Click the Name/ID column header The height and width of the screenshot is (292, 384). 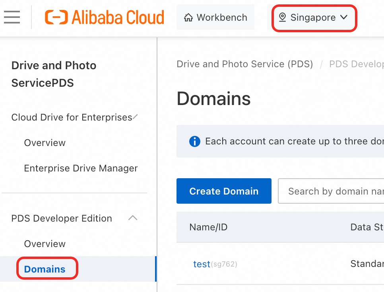208,227
